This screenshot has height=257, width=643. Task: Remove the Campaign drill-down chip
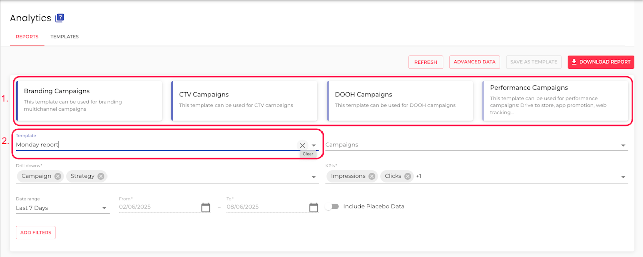[58, 176]
